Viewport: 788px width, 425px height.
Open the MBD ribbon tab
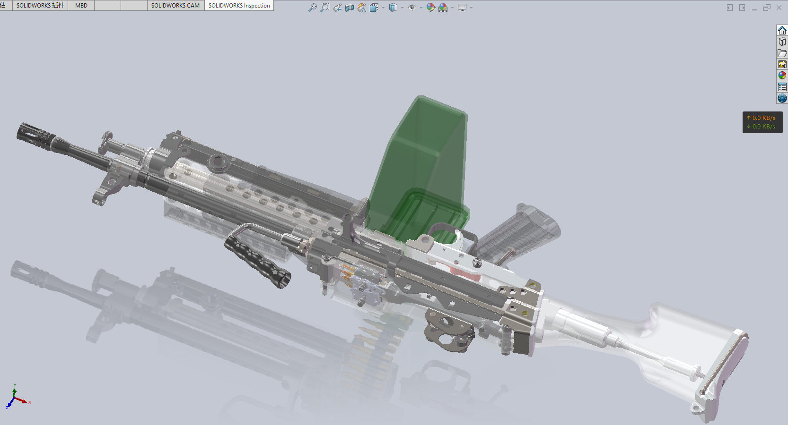[x=80, y=5]
